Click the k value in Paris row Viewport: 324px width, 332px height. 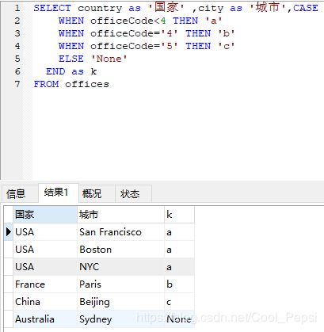coord(179,284)
